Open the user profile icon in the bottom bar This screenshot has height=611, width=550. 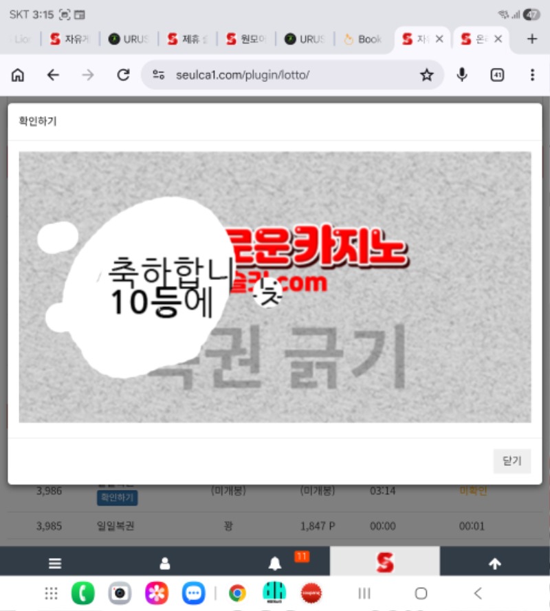pos(165,564)
